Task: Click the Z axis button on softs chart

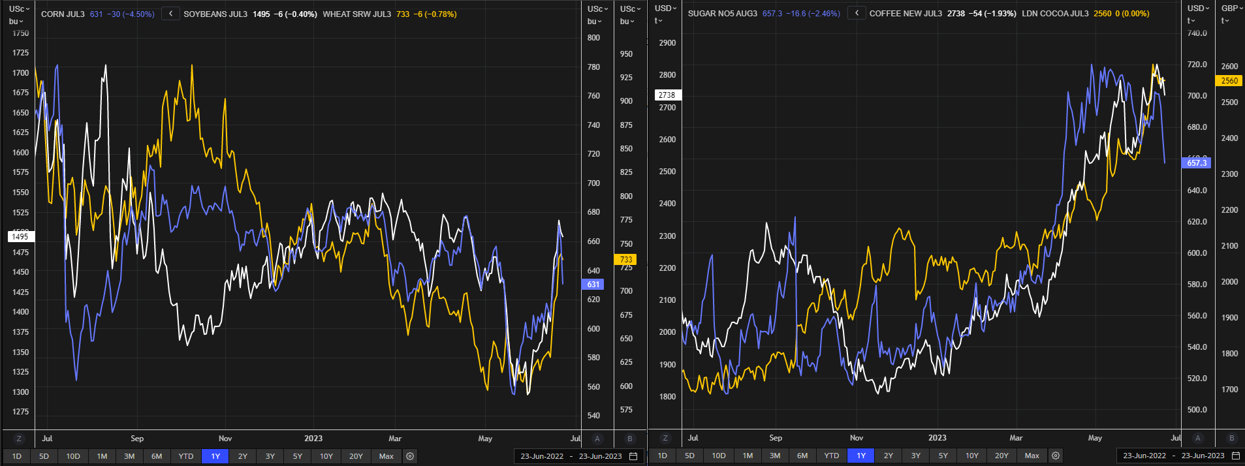Action: pos(665,438)
